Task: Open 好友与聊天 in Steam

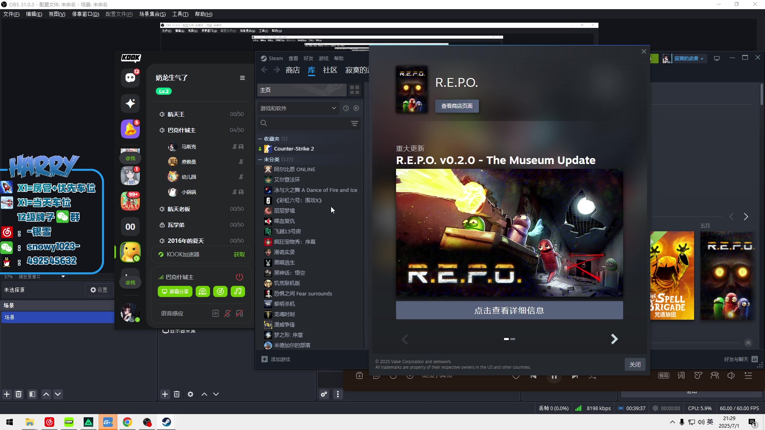Action: click(741, 360)
